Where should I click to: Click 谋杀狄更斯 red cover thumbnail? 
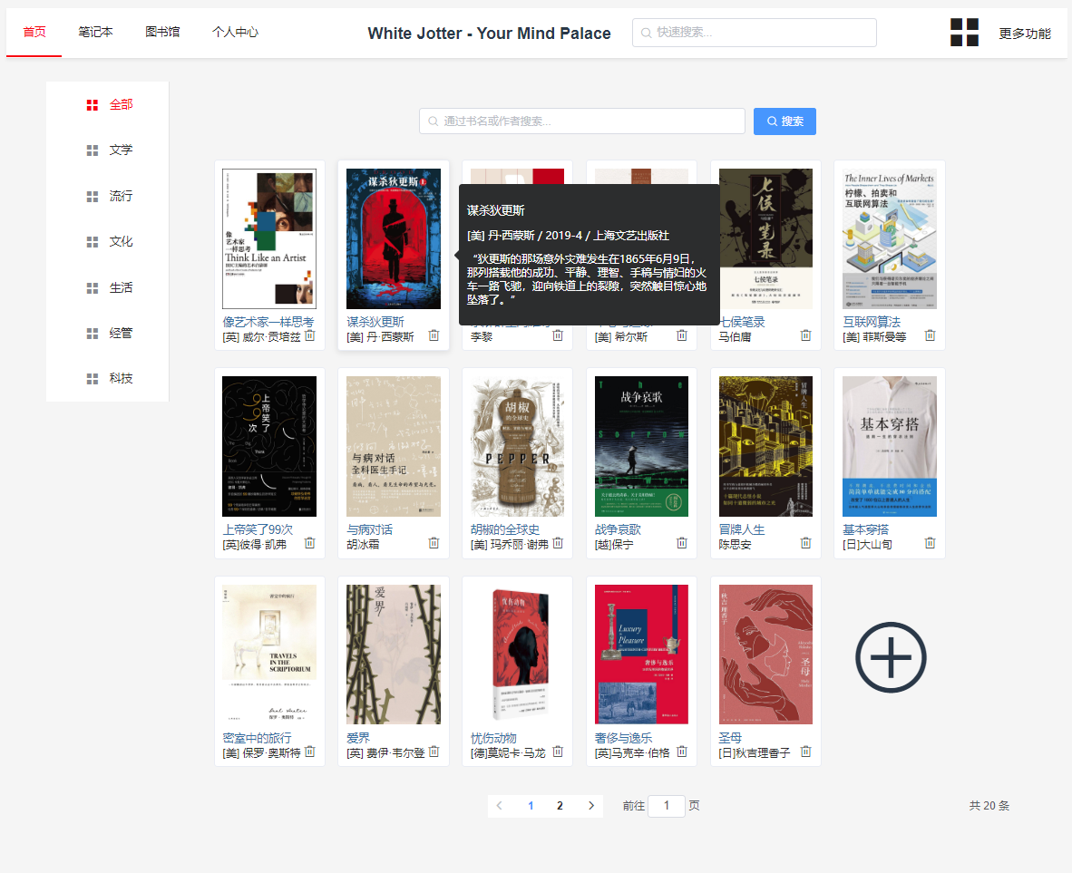point(393,239)
